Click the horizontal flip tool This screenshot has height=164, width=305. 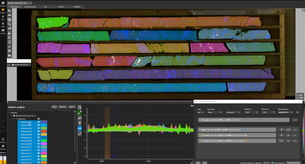9,29
